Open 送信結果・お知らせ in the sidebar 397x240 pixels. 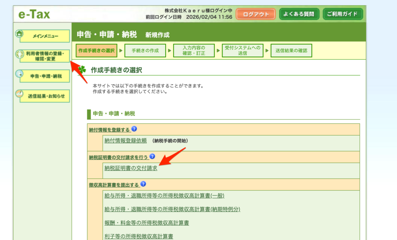point(46,96)
